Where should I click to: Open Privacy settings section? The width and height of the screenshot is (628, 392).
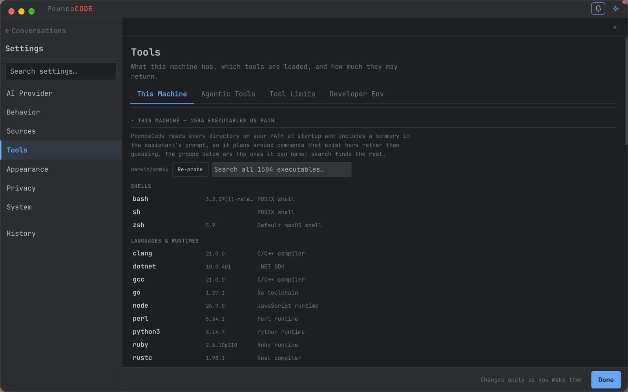(x=61, y=188)
